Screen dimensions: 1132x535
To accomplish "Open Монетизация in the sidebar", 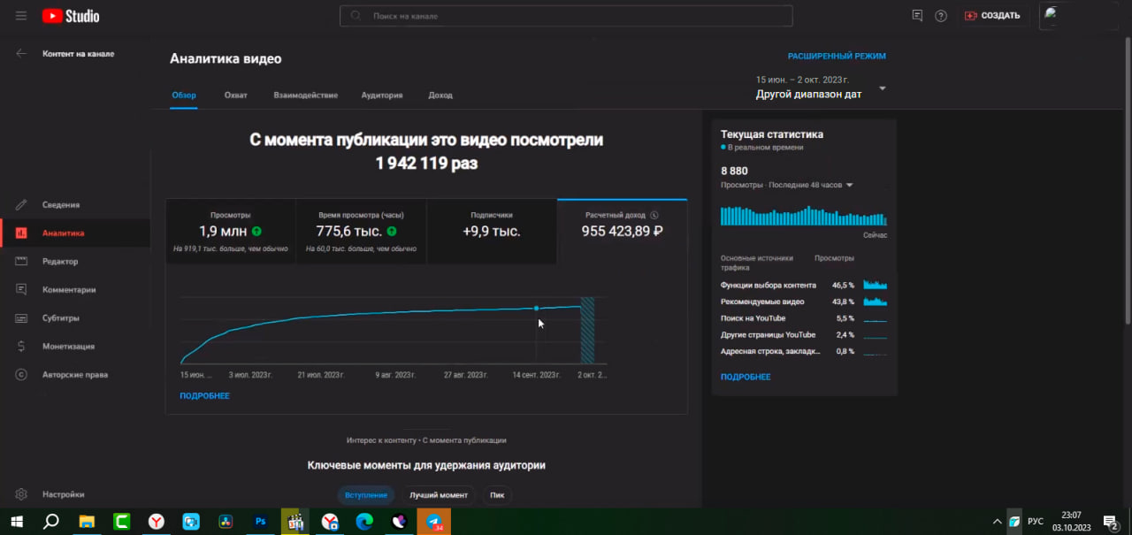I will pyautogui.click(x=67, y=346).
